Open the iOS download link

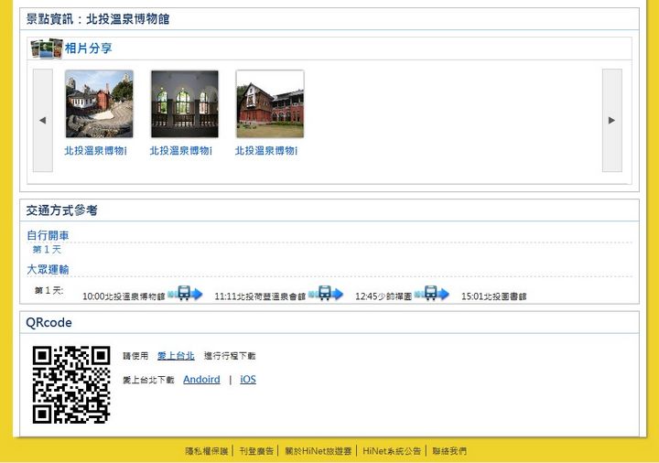coord(248,380)
